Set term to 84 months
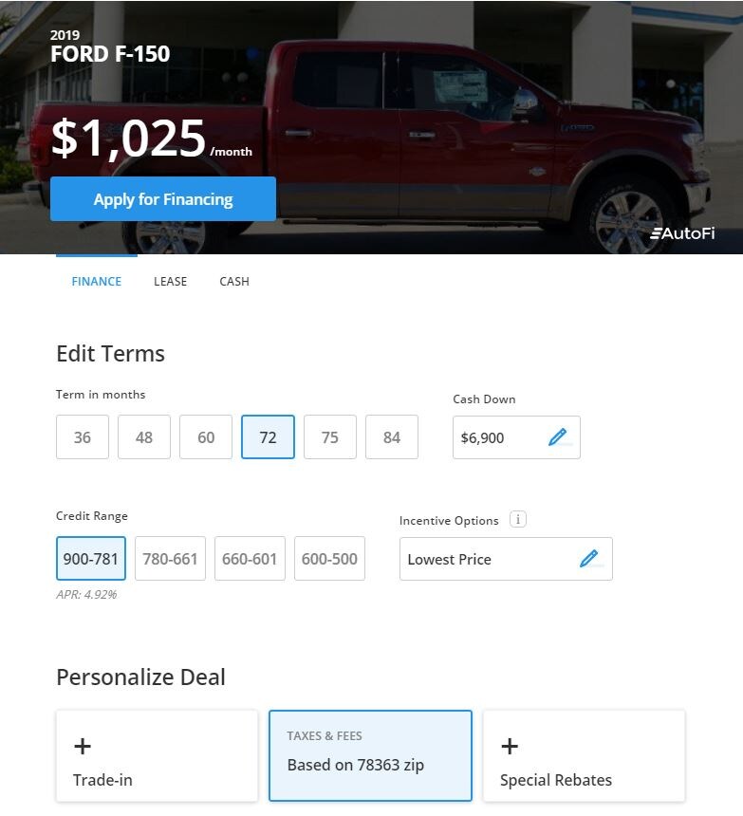743x816 pixels. tap(392, 437)
